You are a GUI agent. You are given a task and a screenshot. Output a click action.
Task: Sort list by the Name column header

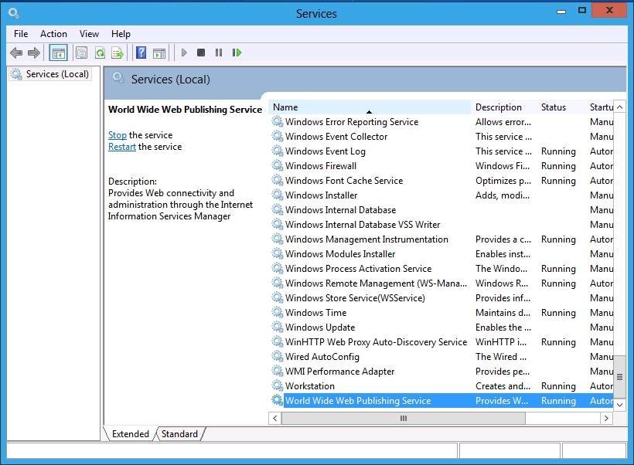coord(370,107)
